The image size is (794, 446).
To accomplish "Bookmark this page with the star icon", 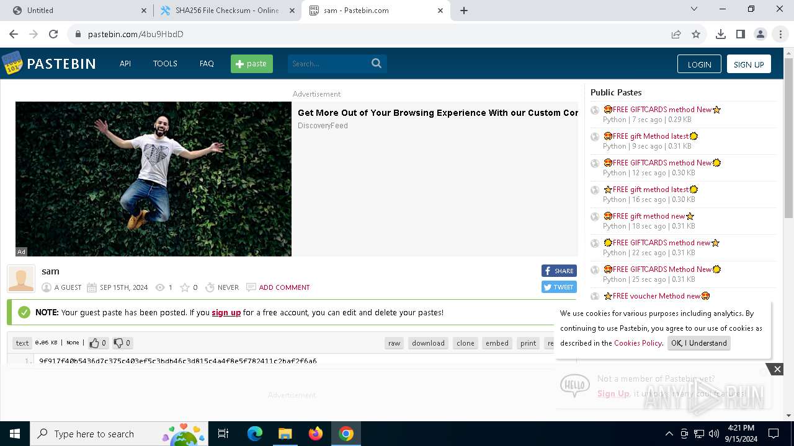I will 696,34.
